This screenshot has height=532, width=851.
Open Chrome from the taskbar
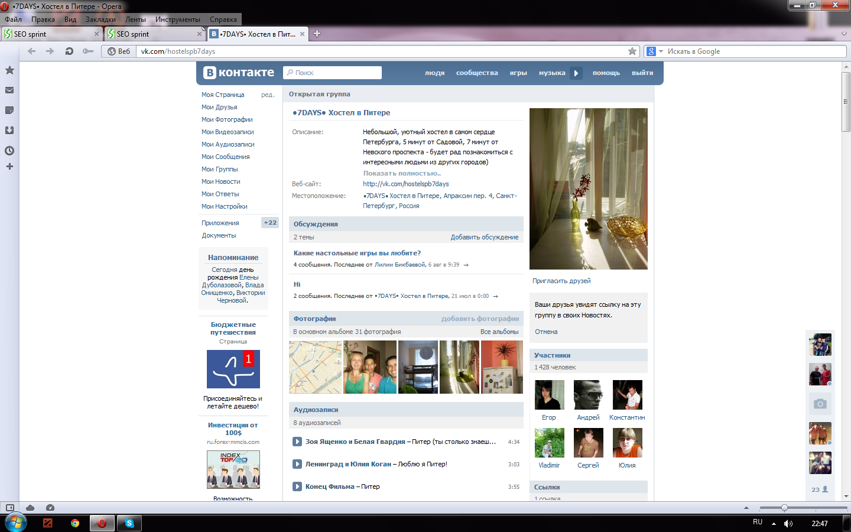75,523
